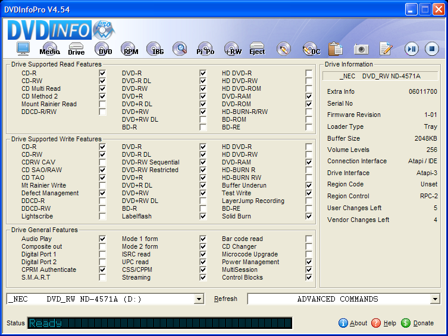The width and height of the screenshot is (448, 336).
Task: Toggle Audio Play checkbox
Action: pos(102,239)
